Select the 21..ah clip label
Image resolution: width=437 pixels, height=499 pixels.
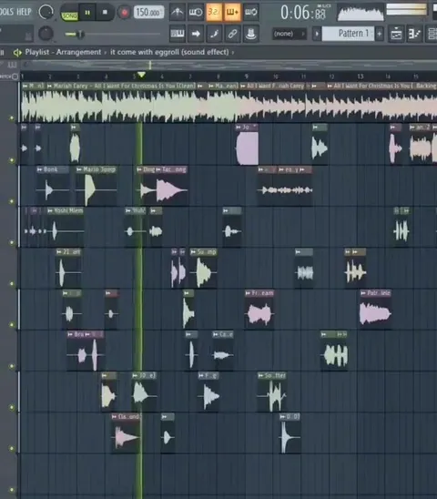[x=71, y=252]
